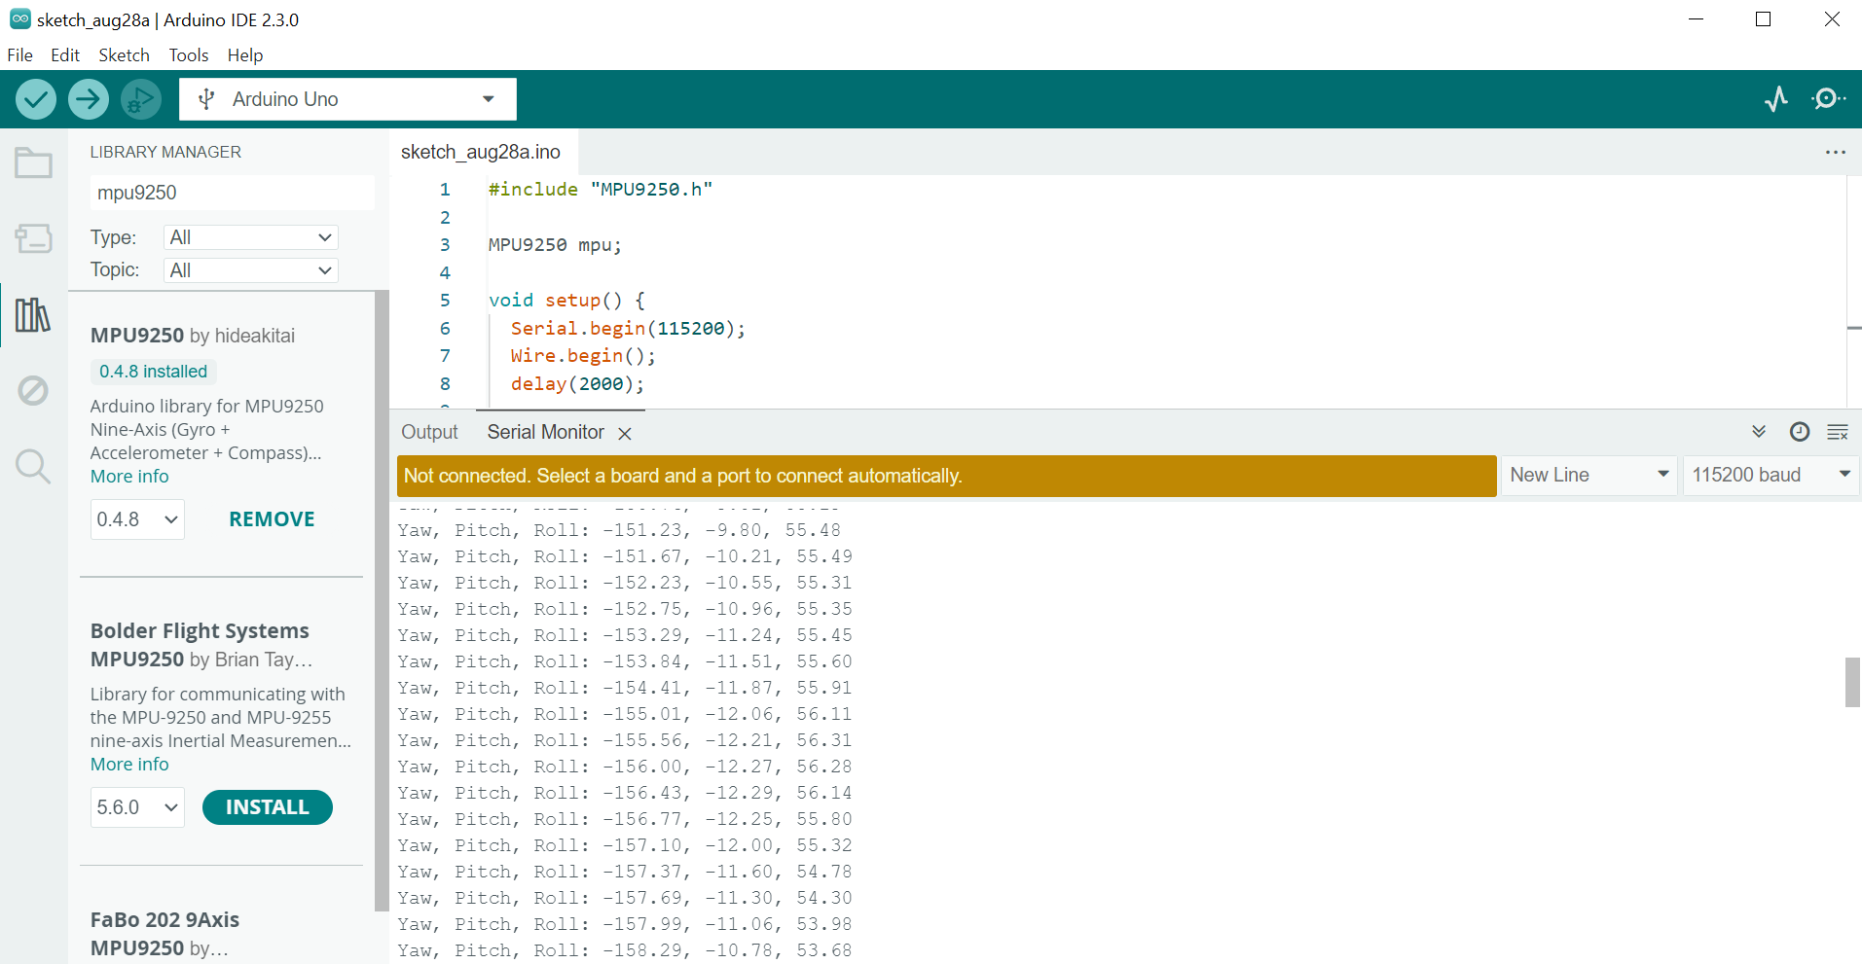Viewport: 1862px width, 964px height.
Task: Click the Serial Monitor output scrollbar thumb
Action: 1853,682
